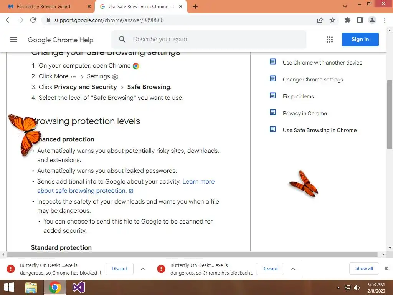Close the Blocked by Browser Guard tab
The width and height of the screenshot is (393, 295).
[x=89, y=7]
